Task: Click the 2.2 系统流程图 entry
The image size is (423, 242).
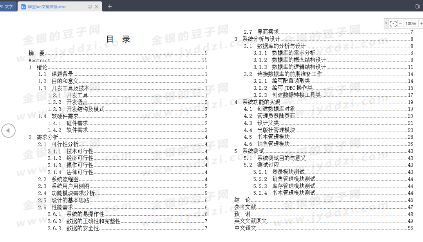Action: 123,179
